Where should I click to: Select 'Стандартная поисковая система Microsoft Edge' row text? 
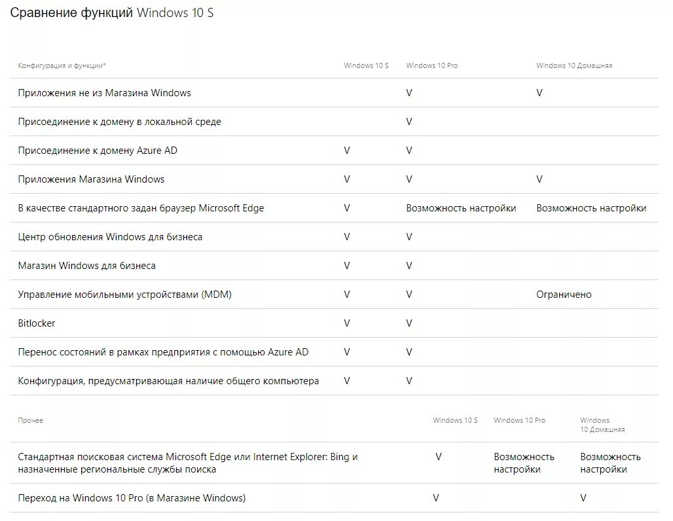coord(188,463)
